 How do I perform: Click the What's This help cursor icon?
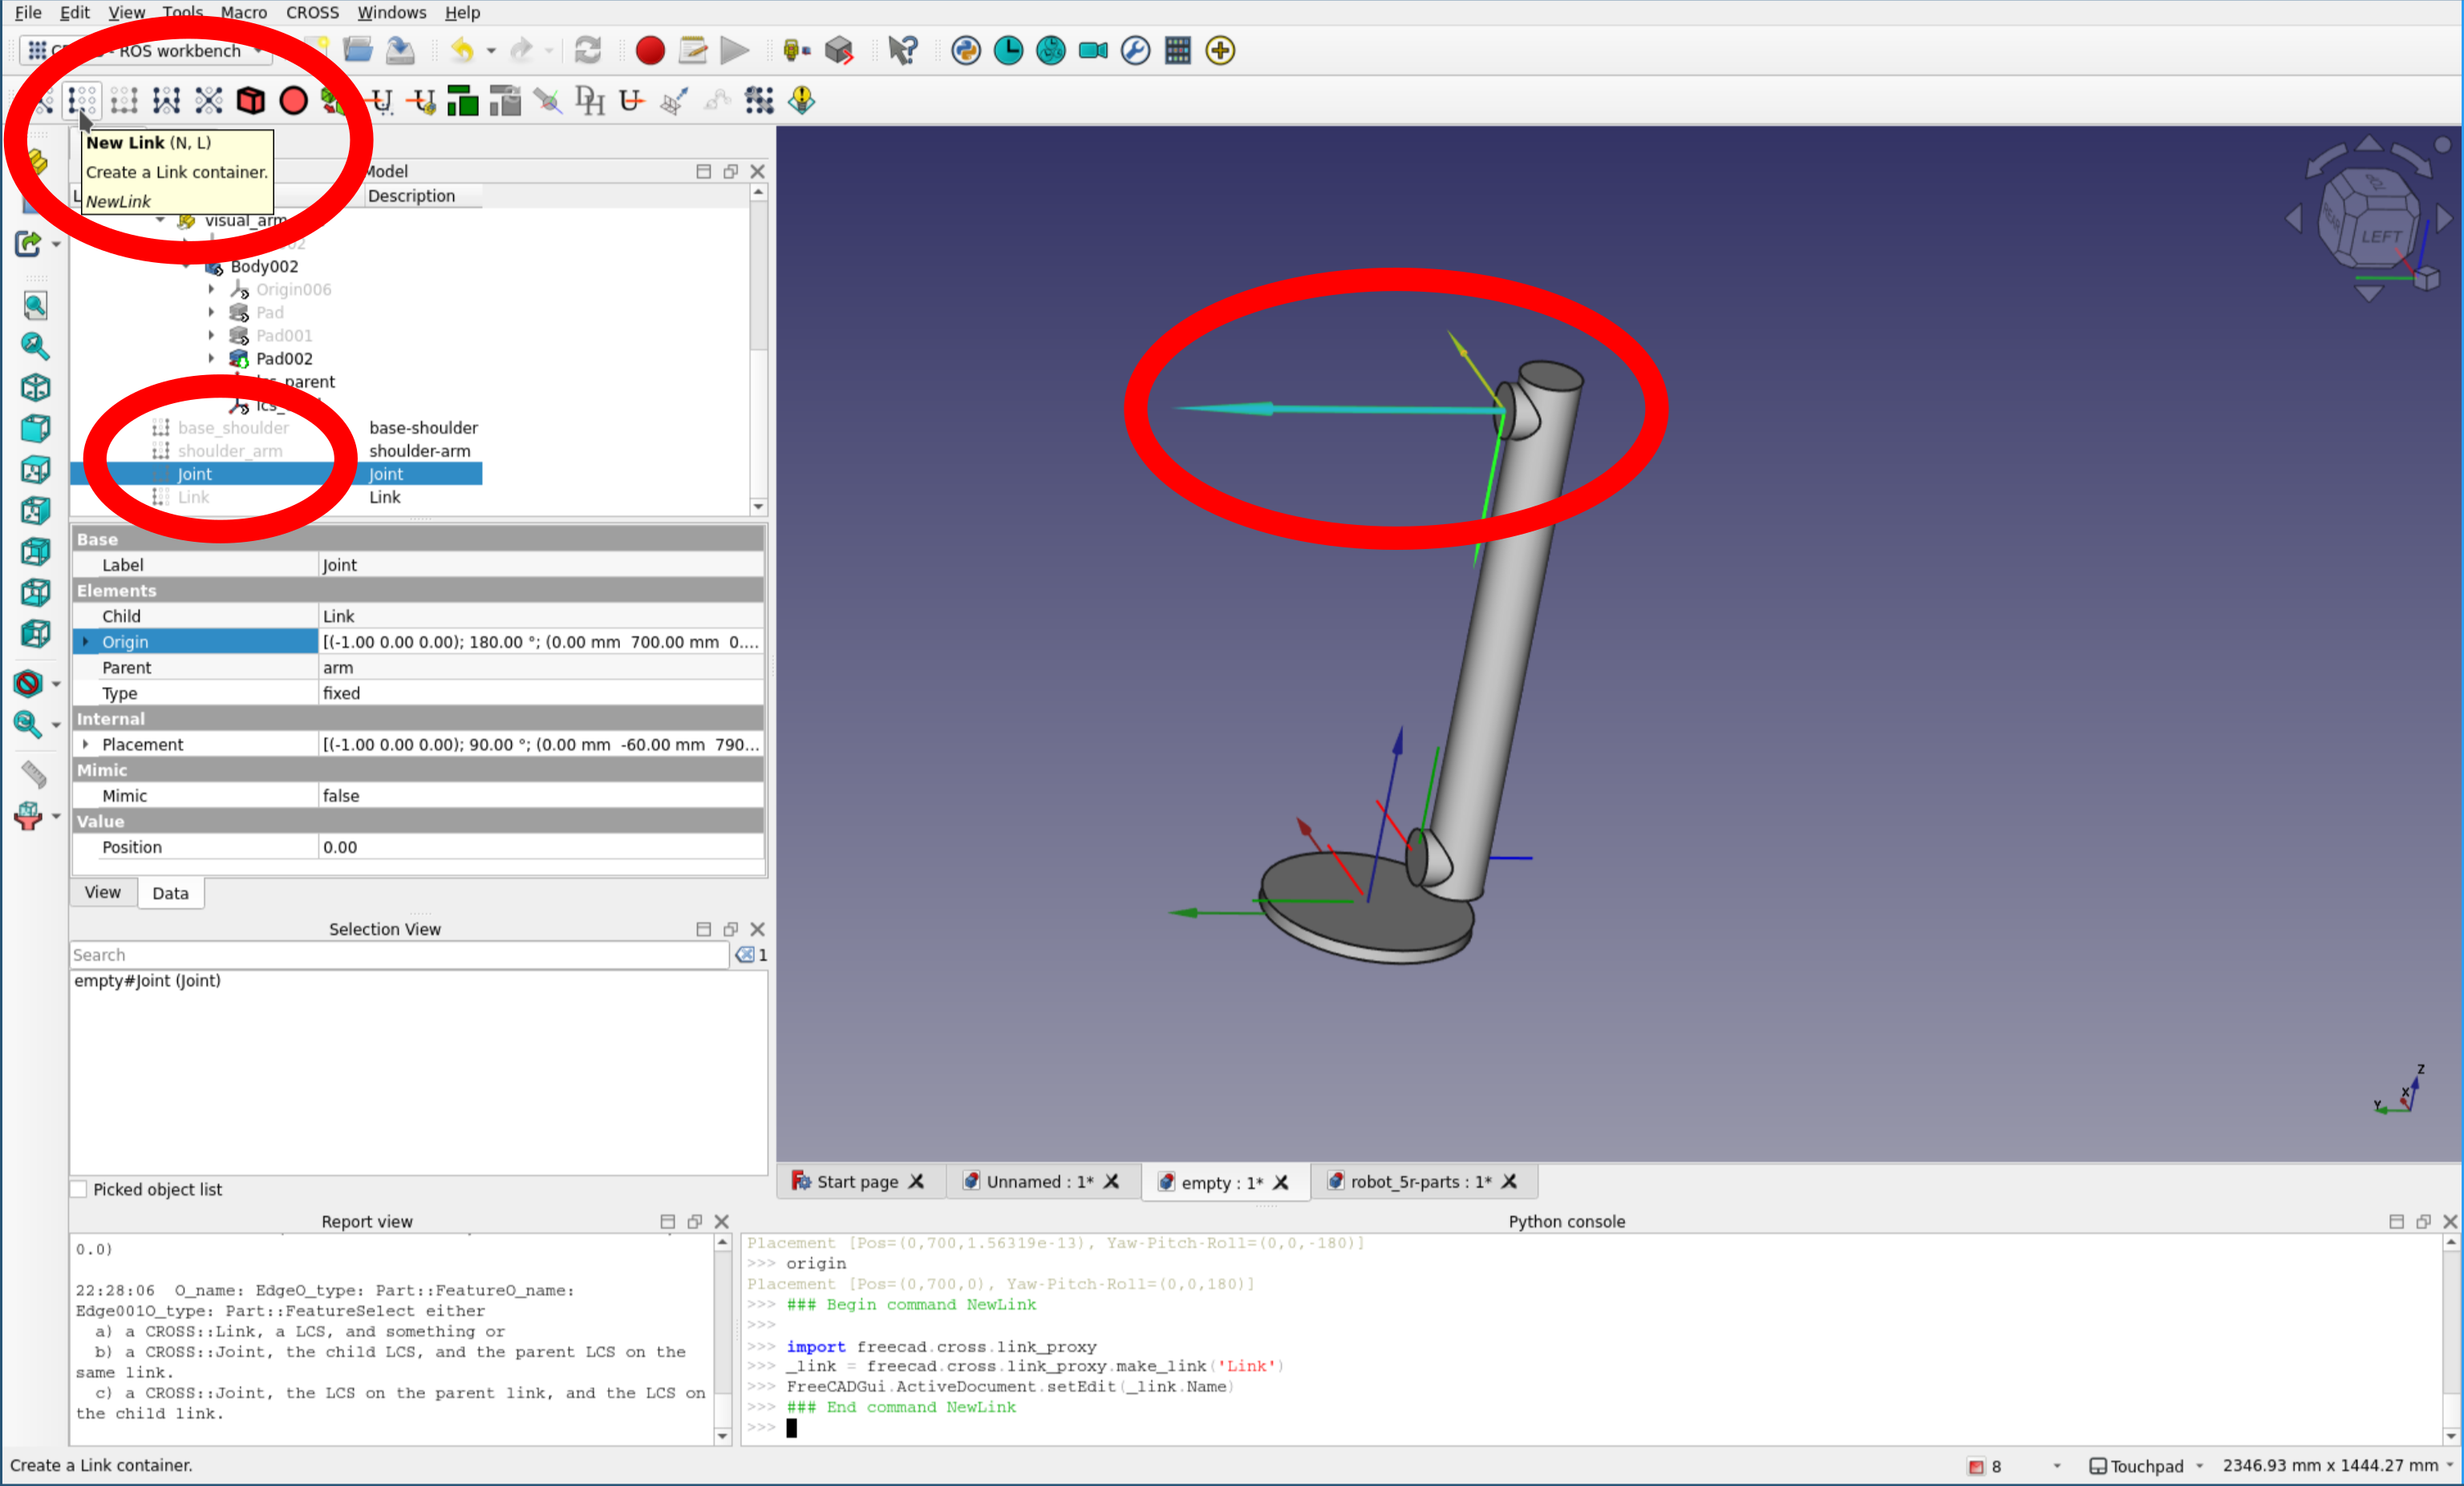coord(903,50)
